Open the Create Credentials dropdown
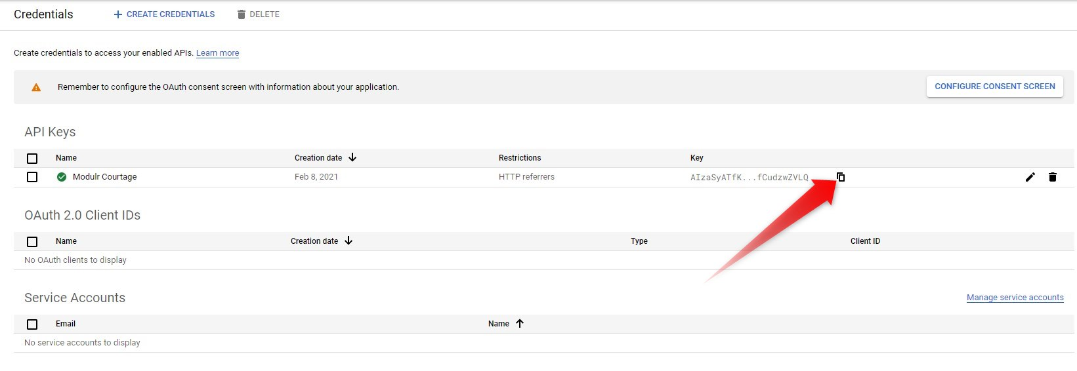This screenshot has height=371, width=1077. (164, 14)
